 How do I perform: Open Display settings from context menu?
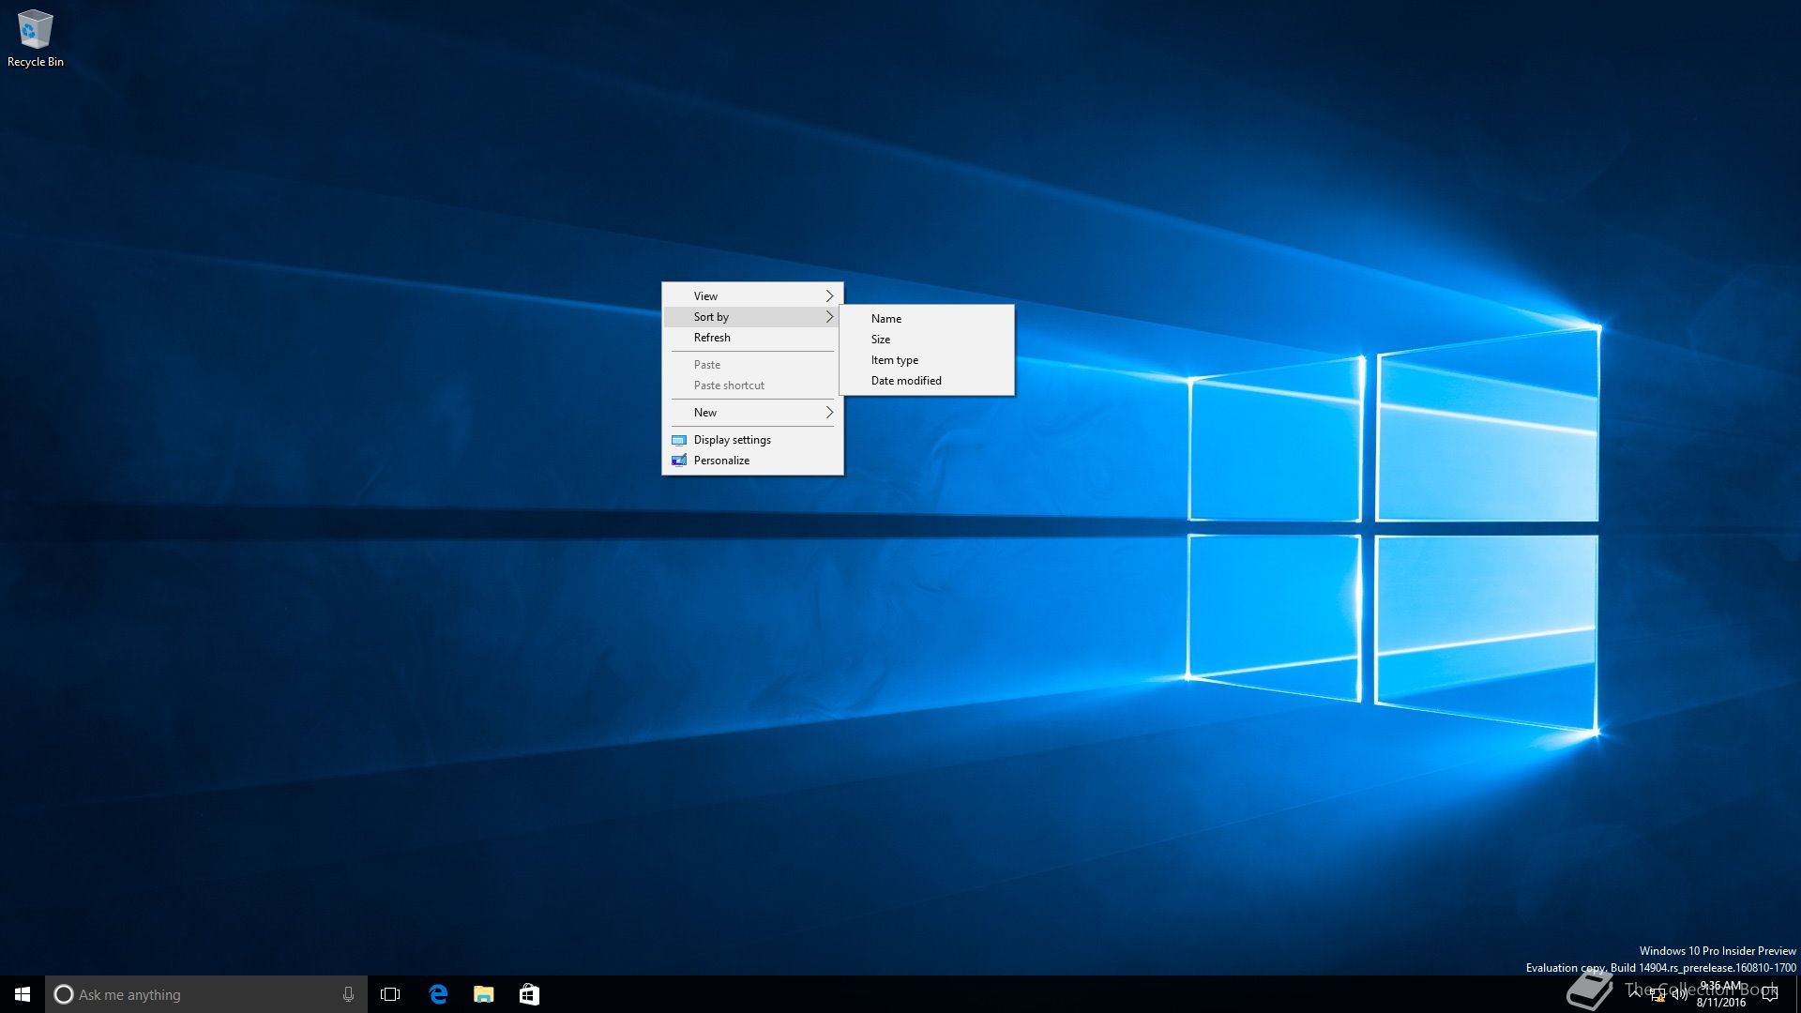(752, 440)
